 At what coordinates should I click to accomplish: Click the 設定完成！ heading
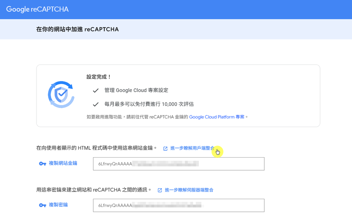pos(99,77)
